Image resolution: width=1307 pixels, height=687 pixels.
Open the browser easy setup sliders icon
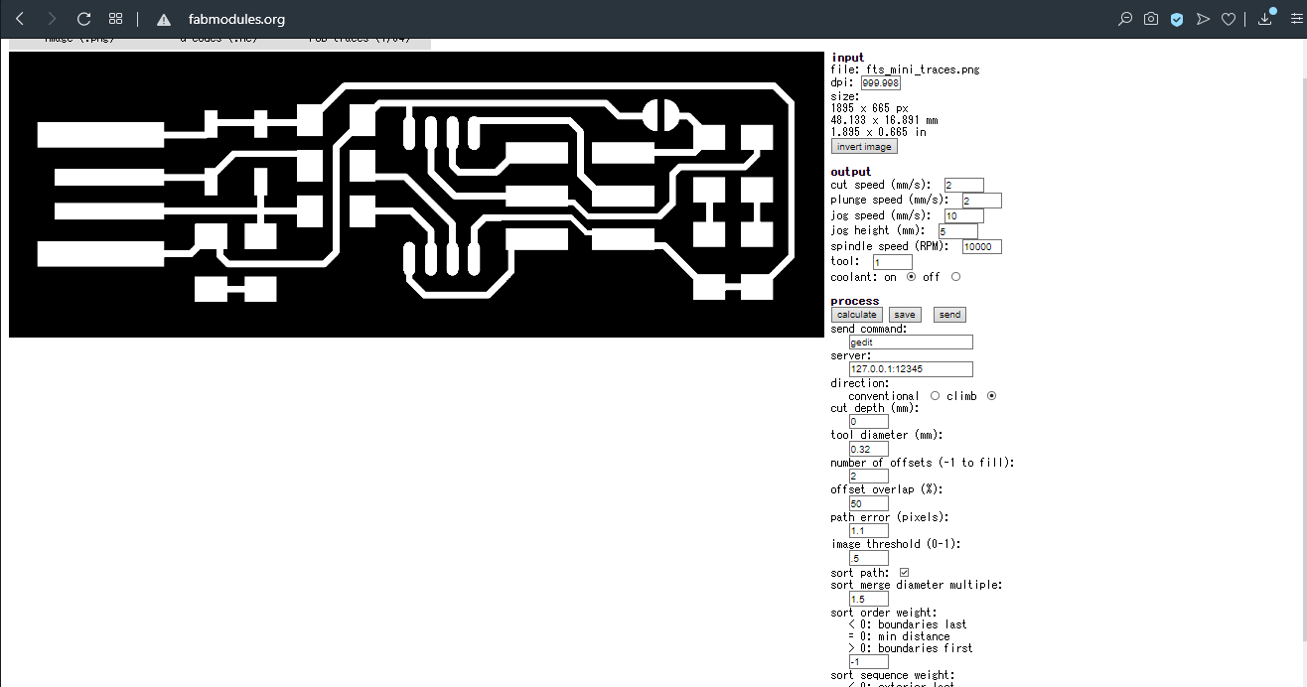tap(1295, 19)
